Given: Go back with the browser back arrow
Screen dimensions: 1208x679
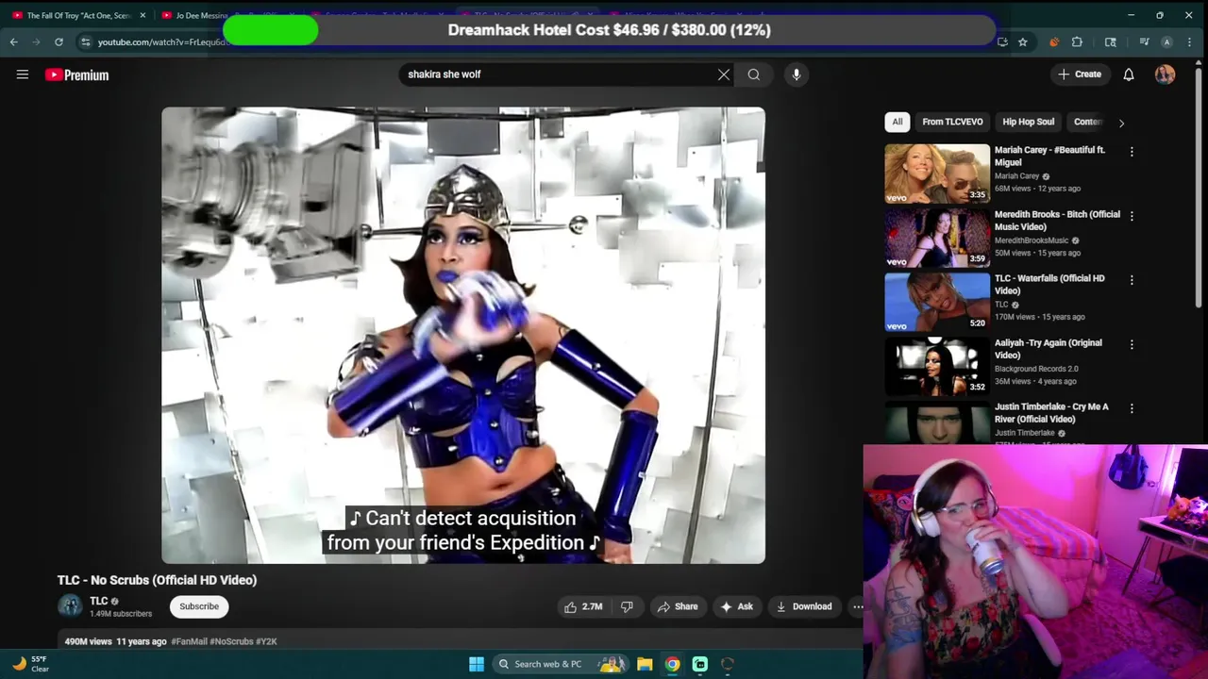Looking at the screenshot, I should click(14, 41).
